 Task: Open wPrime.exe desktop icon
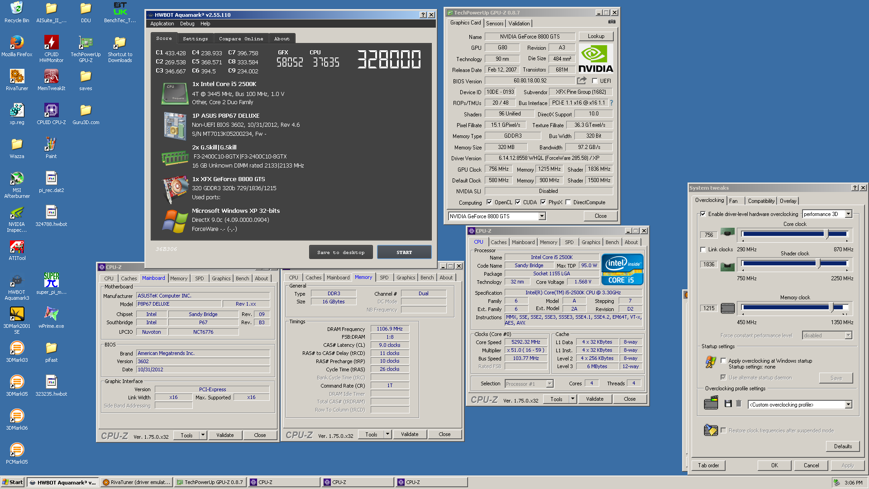tap(51, 318)
